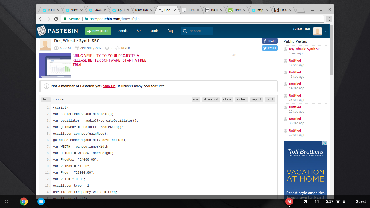Open API page
Viewport: 370px width, 208px height.
tap(139, 31)
